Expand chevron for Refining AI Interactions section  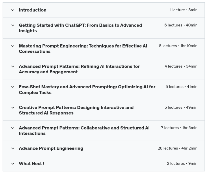tap(13, 66)
